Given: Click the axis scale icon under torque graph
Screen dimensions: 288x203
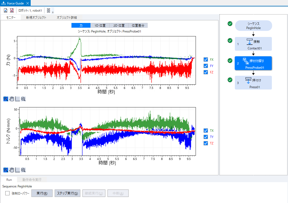Looking at the screenshot, I should click(17, 170).
